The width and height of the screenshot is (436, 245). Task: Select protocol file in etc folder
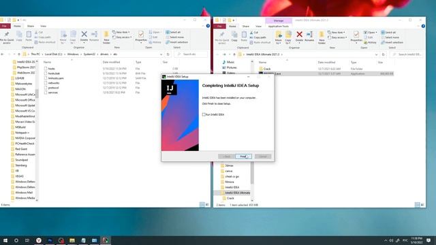pos(53,88)
